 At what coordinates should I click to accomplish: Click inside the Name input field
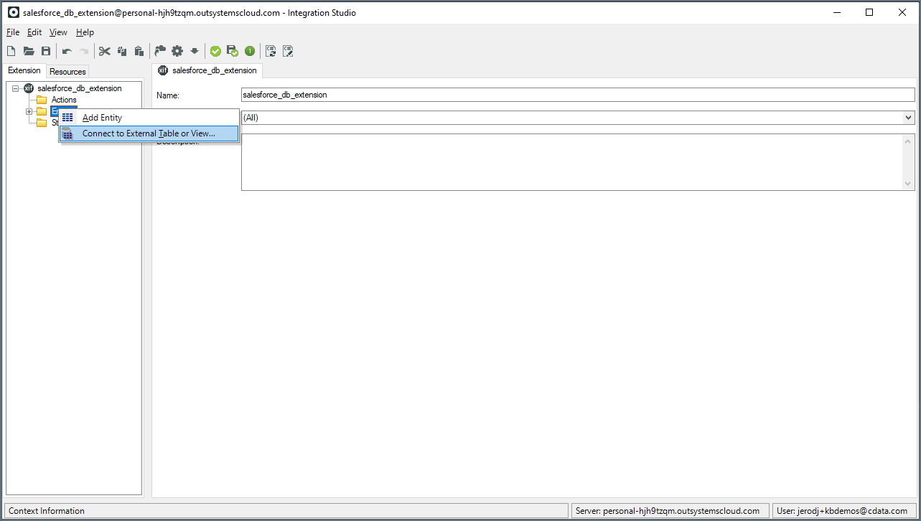click(x=502, y=94)
